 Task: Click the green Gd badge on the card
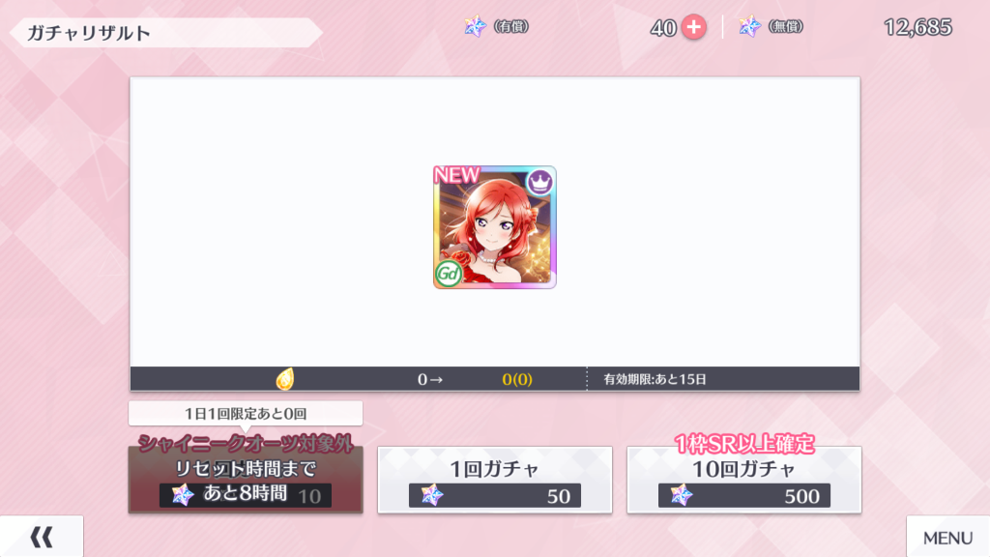[449, 274]
